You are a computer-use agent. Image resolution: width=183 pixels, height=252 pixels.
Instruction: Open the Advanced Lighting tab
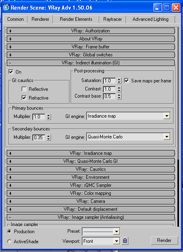click(150, 19)
